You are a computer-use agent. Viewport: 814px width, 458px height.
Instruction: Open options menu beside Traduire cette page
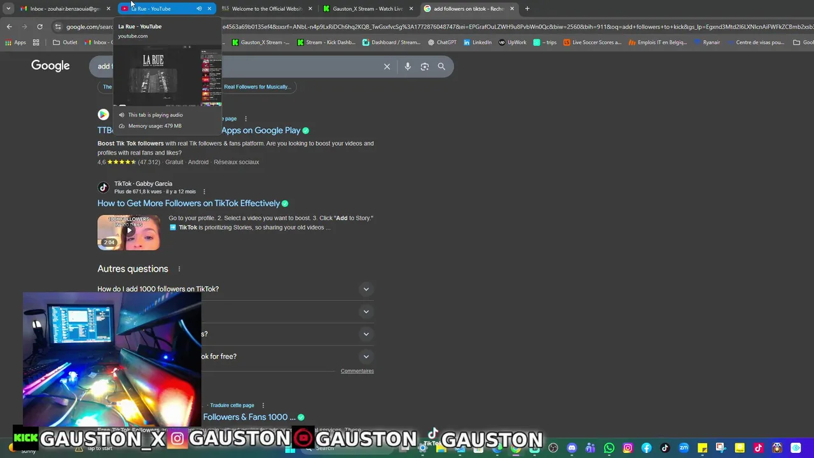[263, 405]
